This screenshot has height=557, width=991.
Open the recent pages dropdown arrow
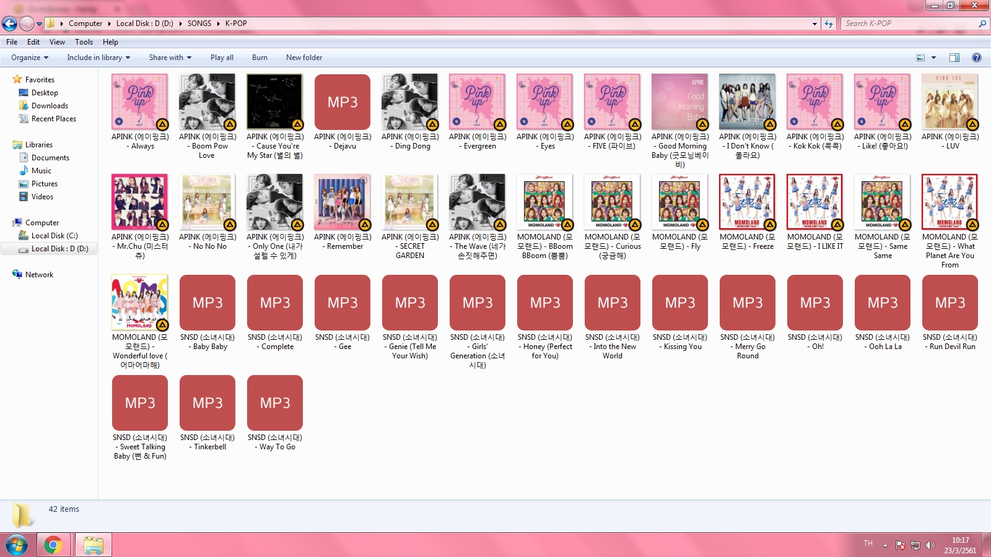(39, 24)
